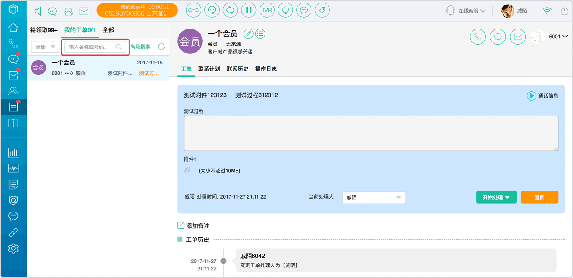Email the member with round mail button
The image size is (573, 278).
coord(518,37)
